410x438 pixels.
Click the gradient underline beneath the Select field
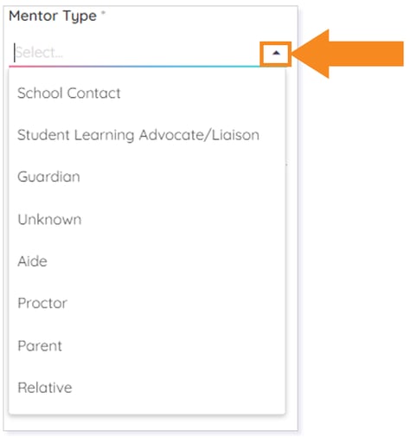134,67
